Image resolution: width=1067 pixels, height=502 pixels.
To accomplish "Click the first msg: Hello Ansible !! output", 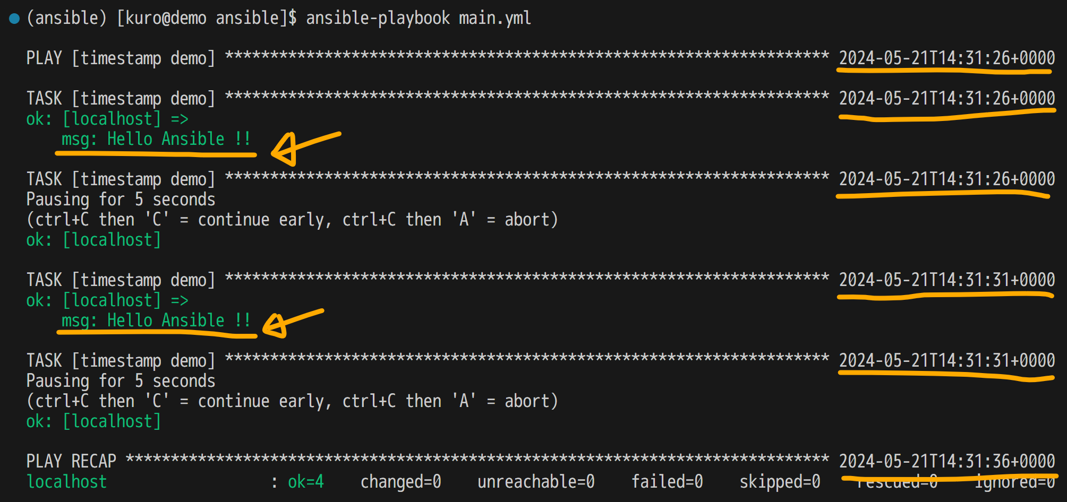I will click(156, 139).
